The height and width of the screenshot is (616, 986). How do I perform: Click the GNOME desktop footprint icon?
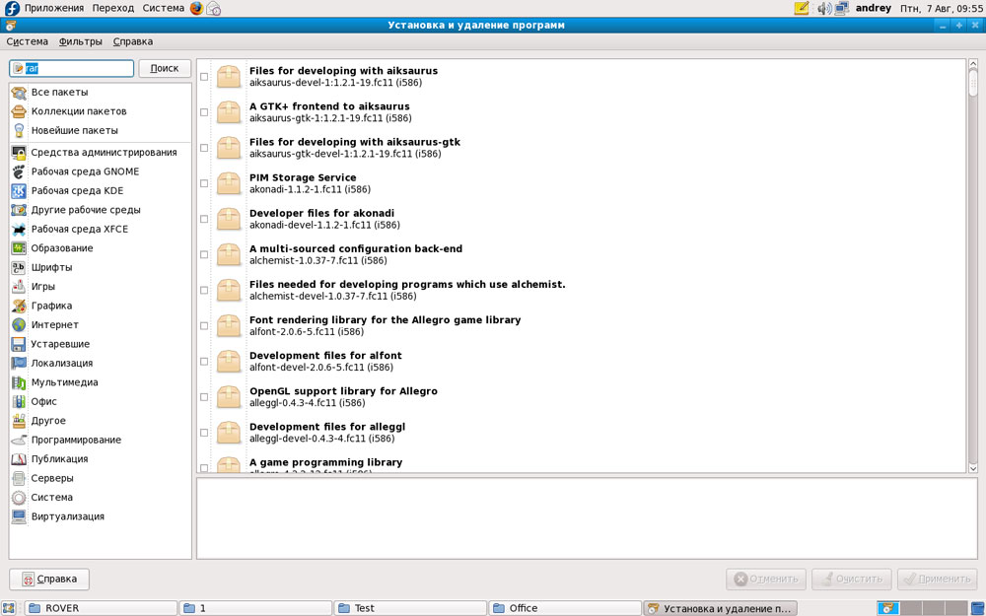click(19, 171)
